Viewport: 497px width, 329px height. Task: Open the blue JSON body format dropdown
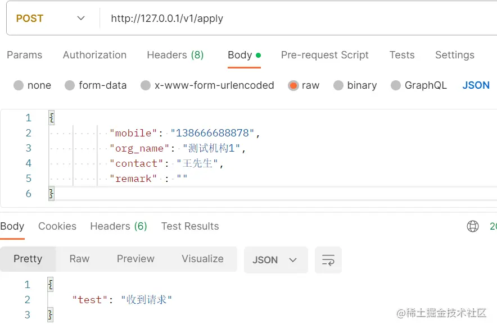[x=476, y=85]
